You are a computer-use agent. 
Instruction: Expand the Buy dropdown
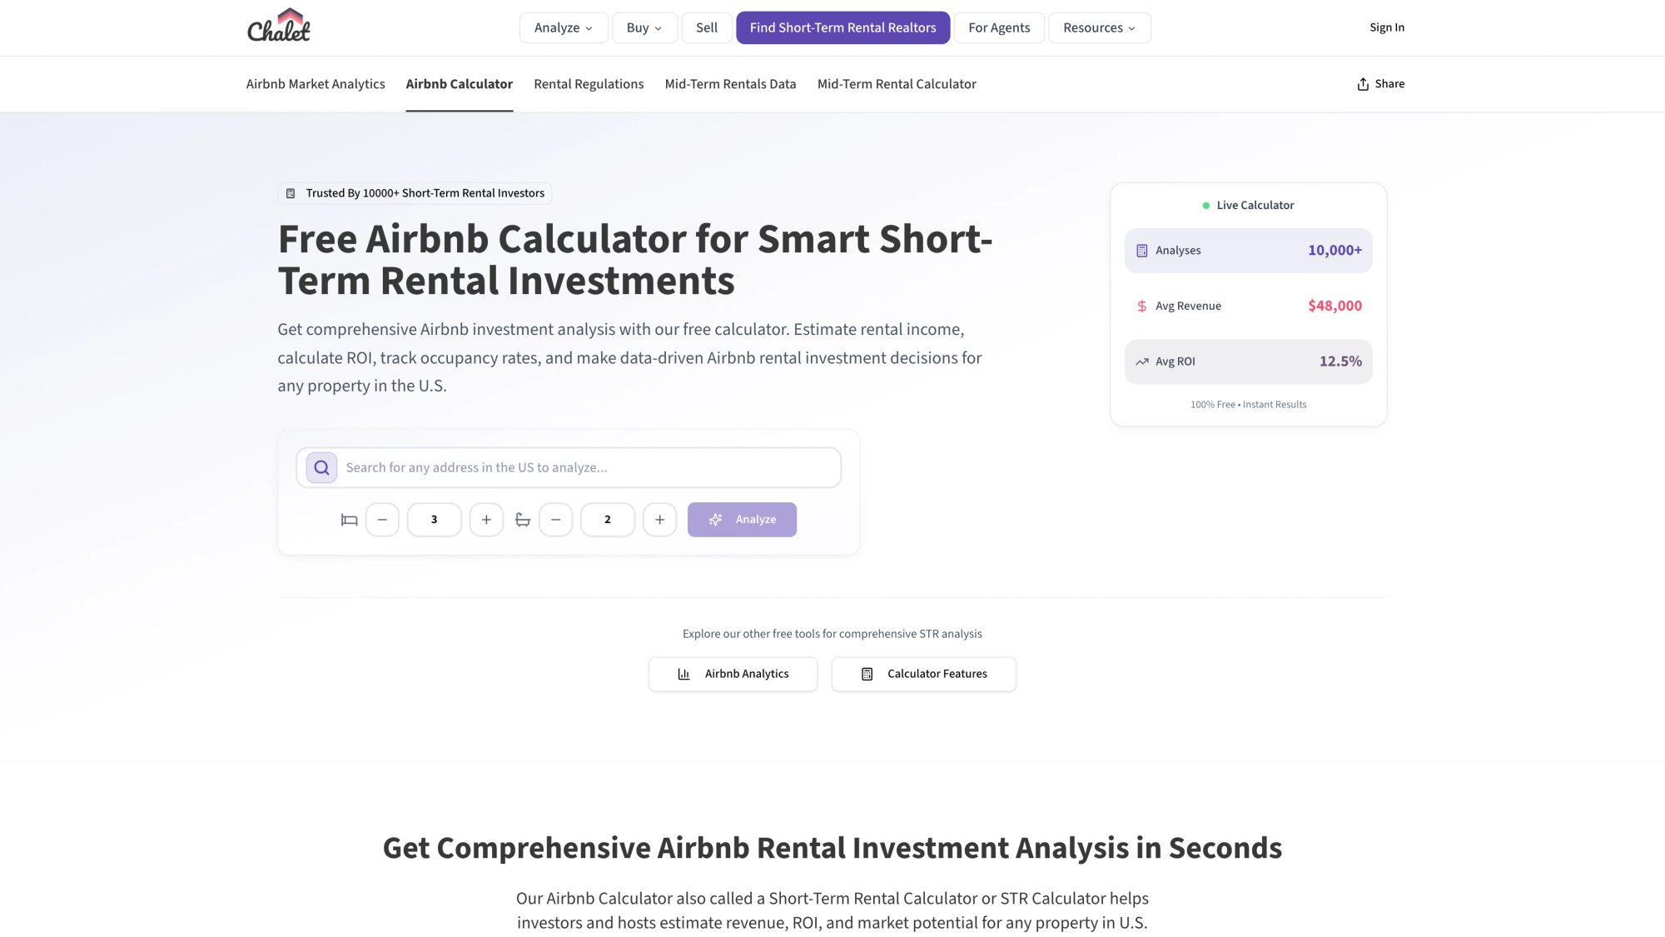644,27
